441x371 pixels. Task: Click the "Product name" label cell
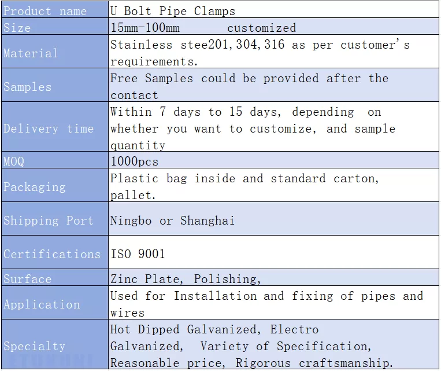(54, 10)
